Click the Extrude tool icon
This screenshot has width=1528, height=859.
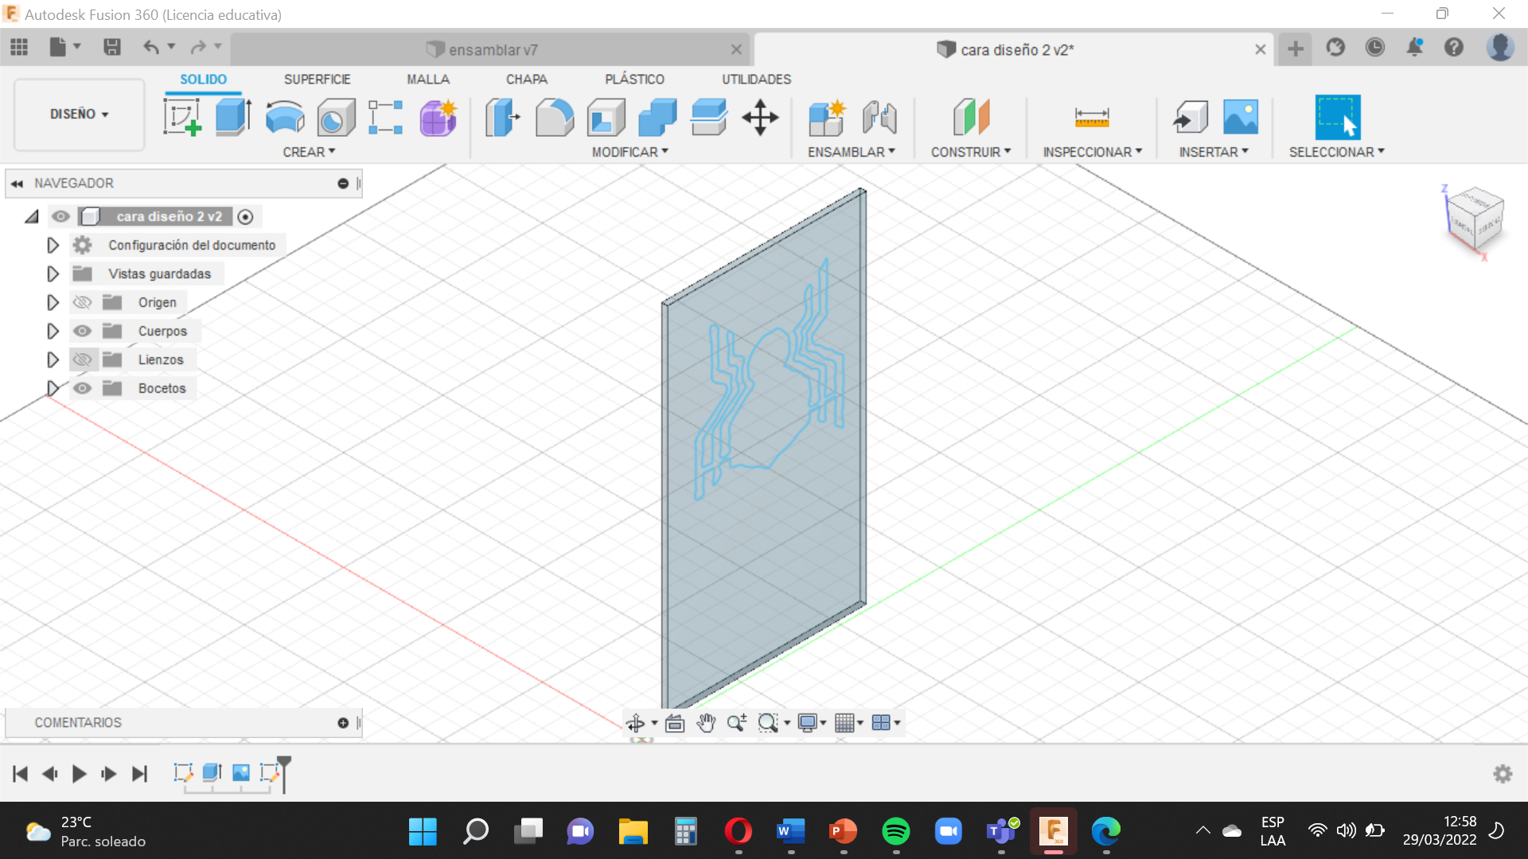pos(232,116)
